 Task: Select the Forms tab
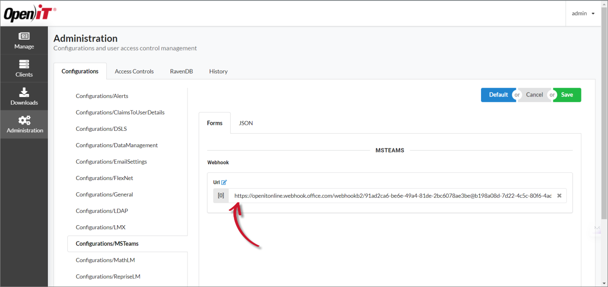pos(215,123)
